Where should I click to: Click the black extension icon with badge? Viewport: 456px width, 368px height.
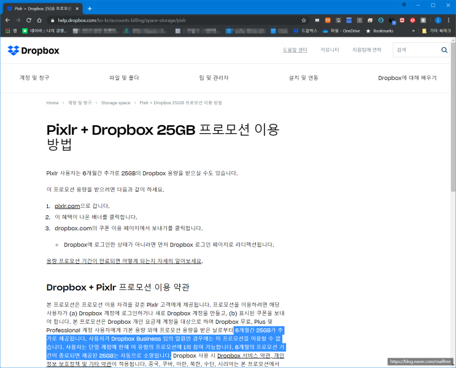(x=392, y=21)
